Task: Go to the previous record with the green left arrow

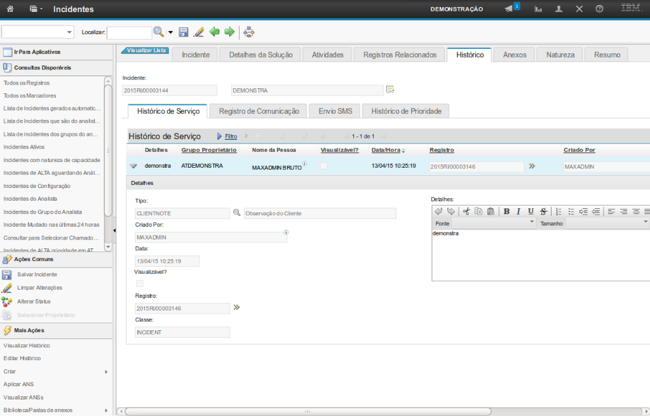Action: [215, 32]
